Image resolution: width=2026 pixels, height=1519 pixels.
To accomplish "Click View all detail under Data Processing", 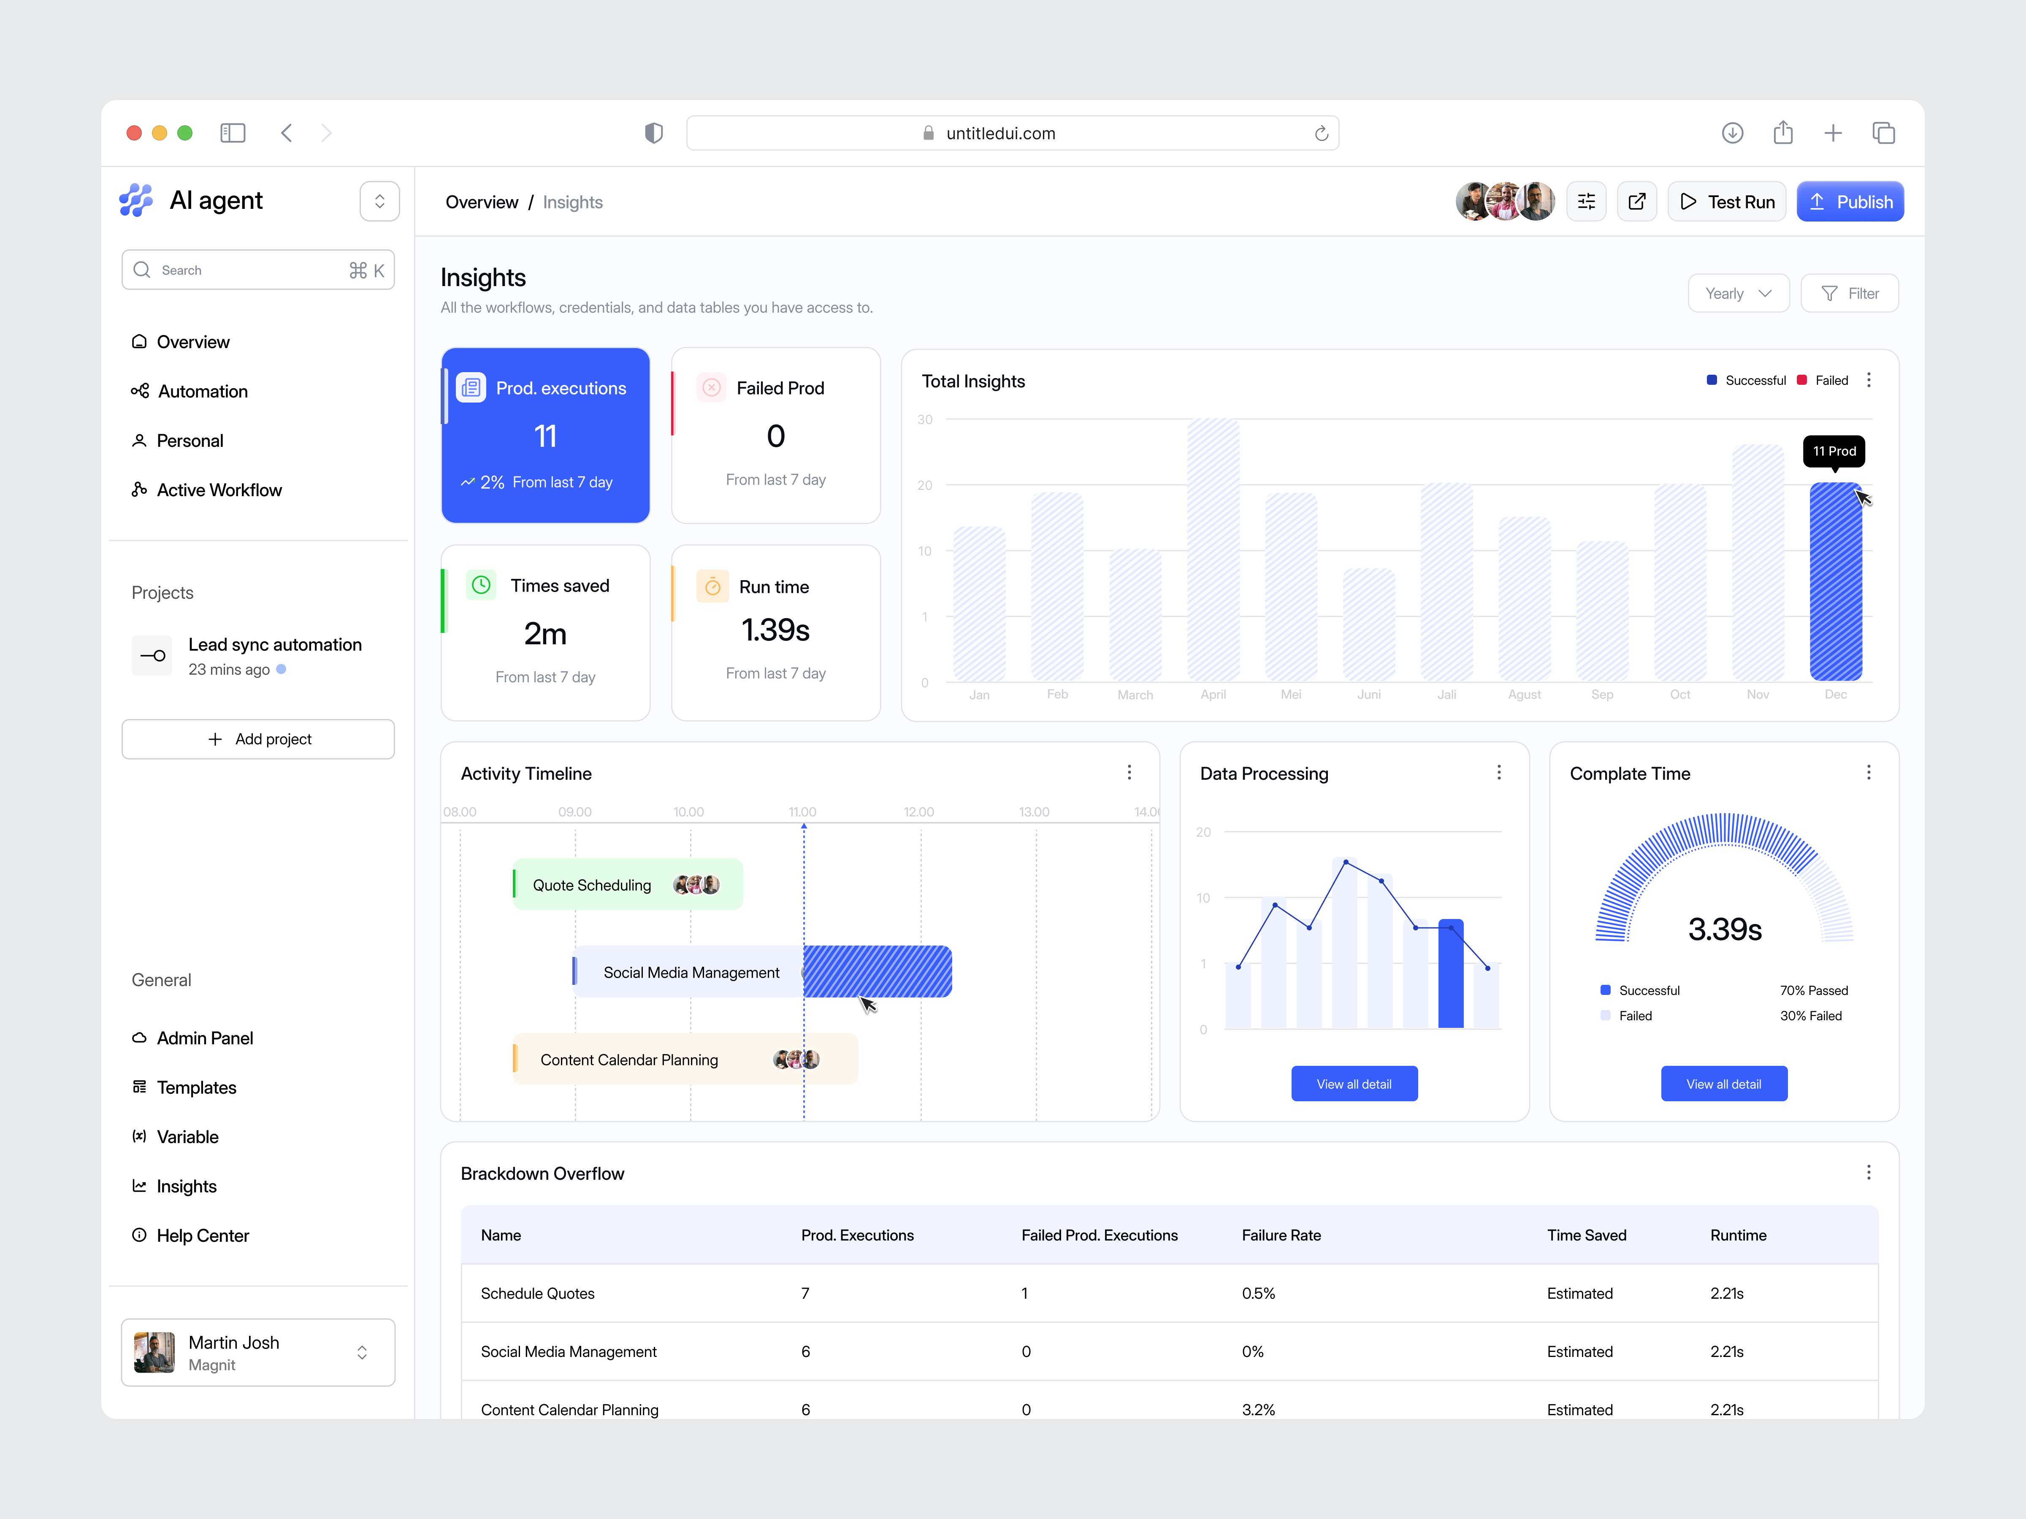I will (x=1354, y=1083).
